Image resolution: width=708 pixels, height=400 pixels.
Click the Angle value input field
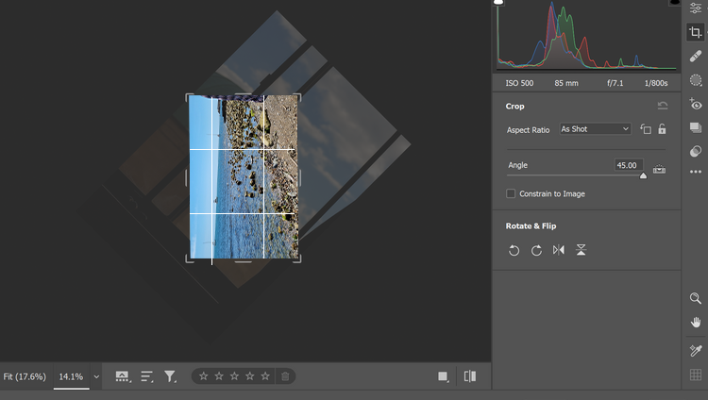(628, 165)
